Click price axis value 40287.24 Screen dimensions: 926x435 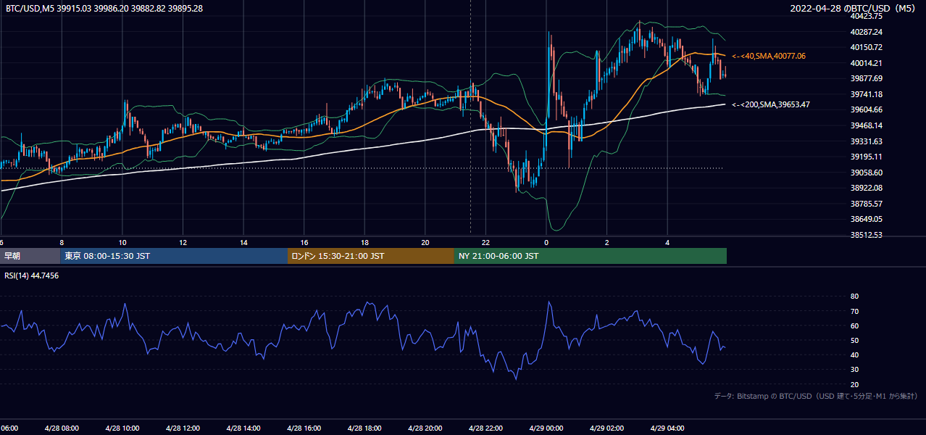pyautogui.click(x=866, y=32)
